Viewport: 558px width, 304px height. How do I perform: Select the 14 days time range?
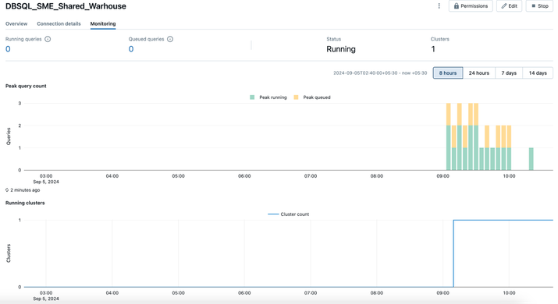click(x=538, y=73)
